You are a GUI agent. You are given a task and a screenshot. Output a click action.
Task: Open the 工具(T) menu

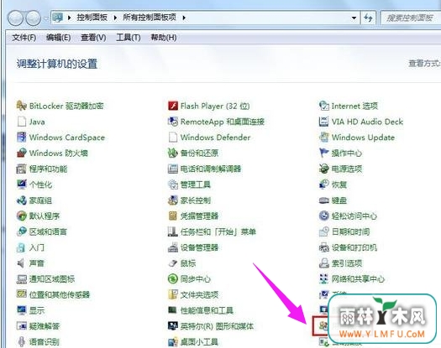coord(129,38)
